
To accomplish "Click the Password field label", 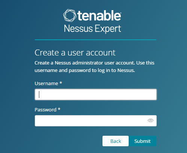I will click(46, 110).
